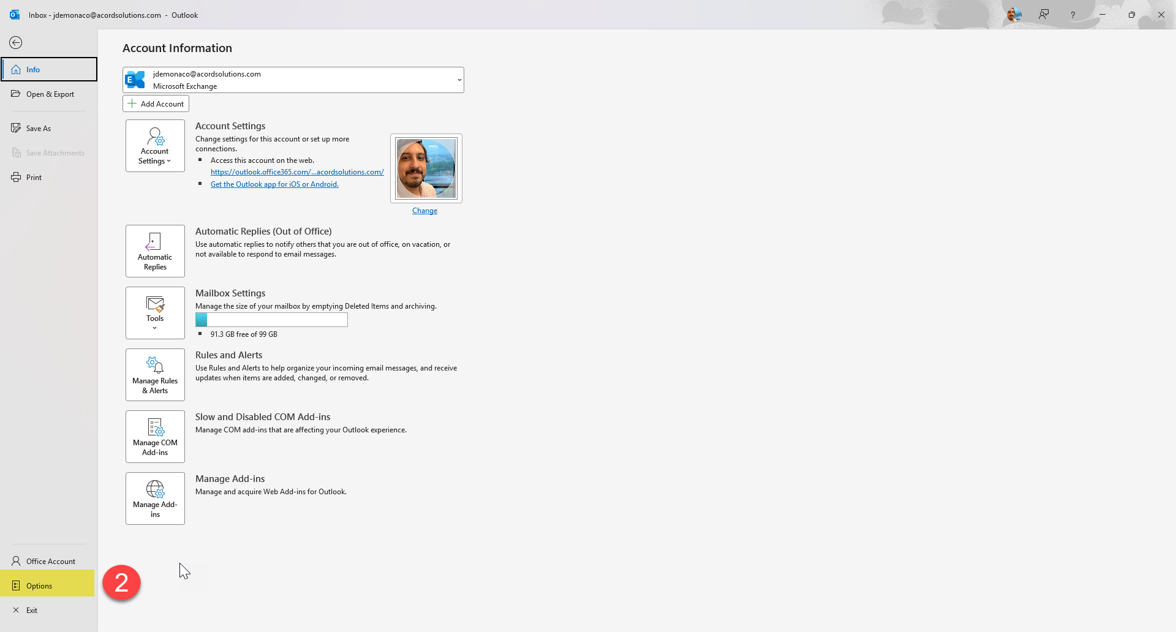Open the Open & Export menu
This screenshot has width=1176, height=632.
click(50, 94)
